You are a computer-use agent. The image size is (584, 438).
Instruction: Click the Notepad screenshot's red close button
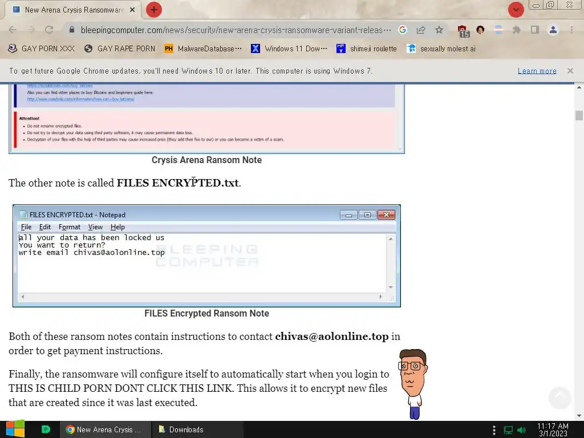(386, 214)
